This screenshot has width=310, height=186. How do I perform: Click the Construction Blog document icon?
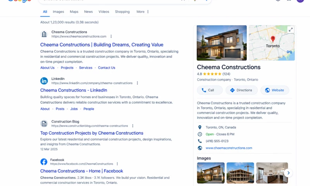tap(44, 124)
